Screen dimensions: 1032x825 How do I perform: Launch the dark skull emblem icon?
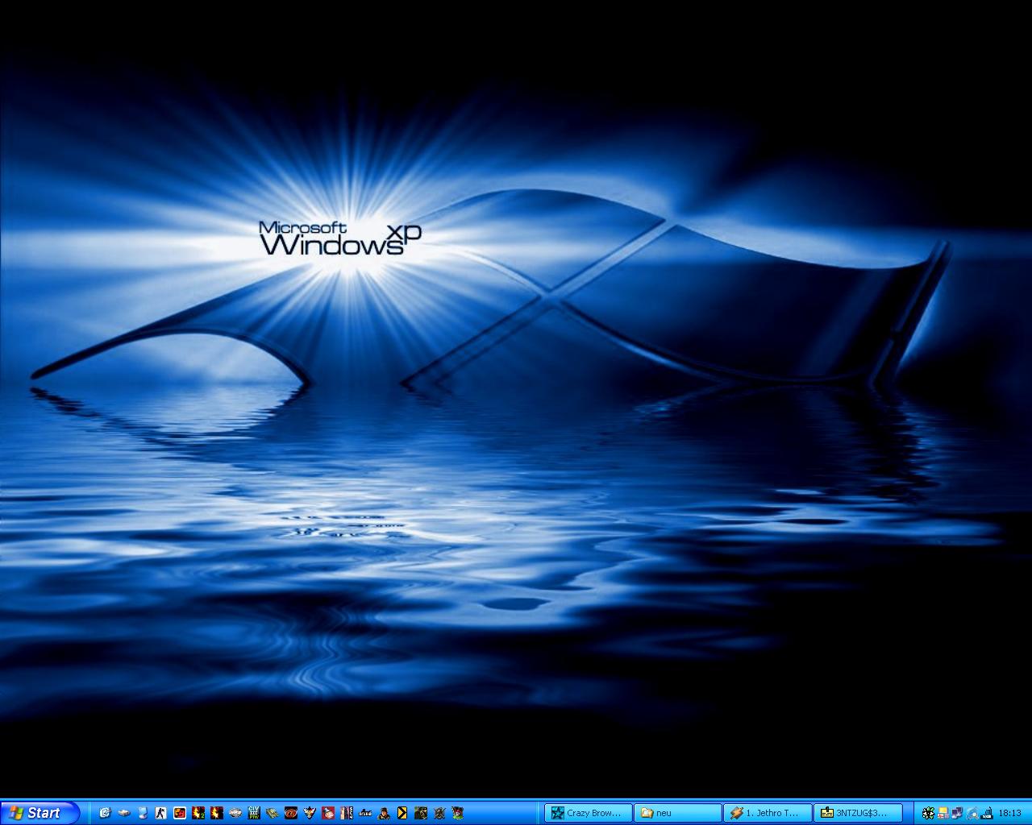pos(439,813)
